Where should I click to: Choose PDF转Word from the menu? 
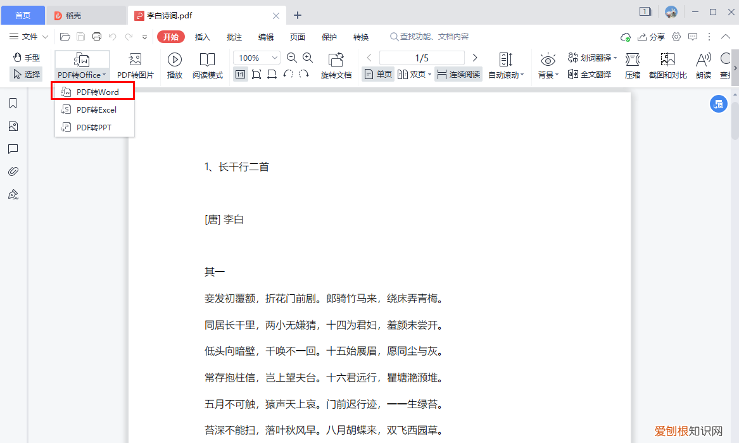[x=94, y=91]
